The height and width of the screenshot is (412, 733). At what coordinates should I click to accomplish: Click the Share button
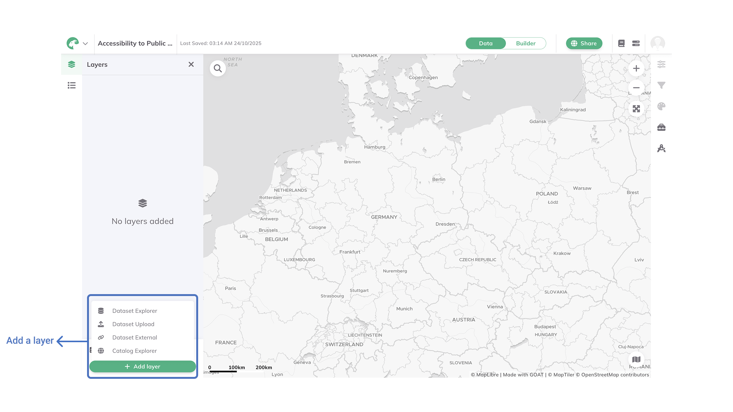coord(584,43)
